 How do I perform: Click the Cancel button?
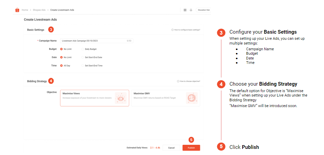(x=171, y=148)
